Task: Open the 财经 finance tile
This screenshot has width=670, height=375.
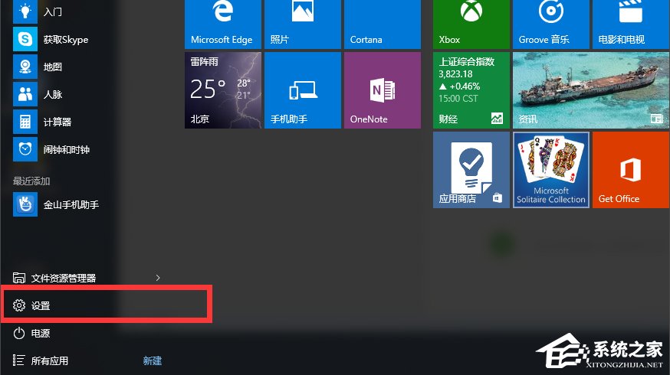Action: (471, 90)
